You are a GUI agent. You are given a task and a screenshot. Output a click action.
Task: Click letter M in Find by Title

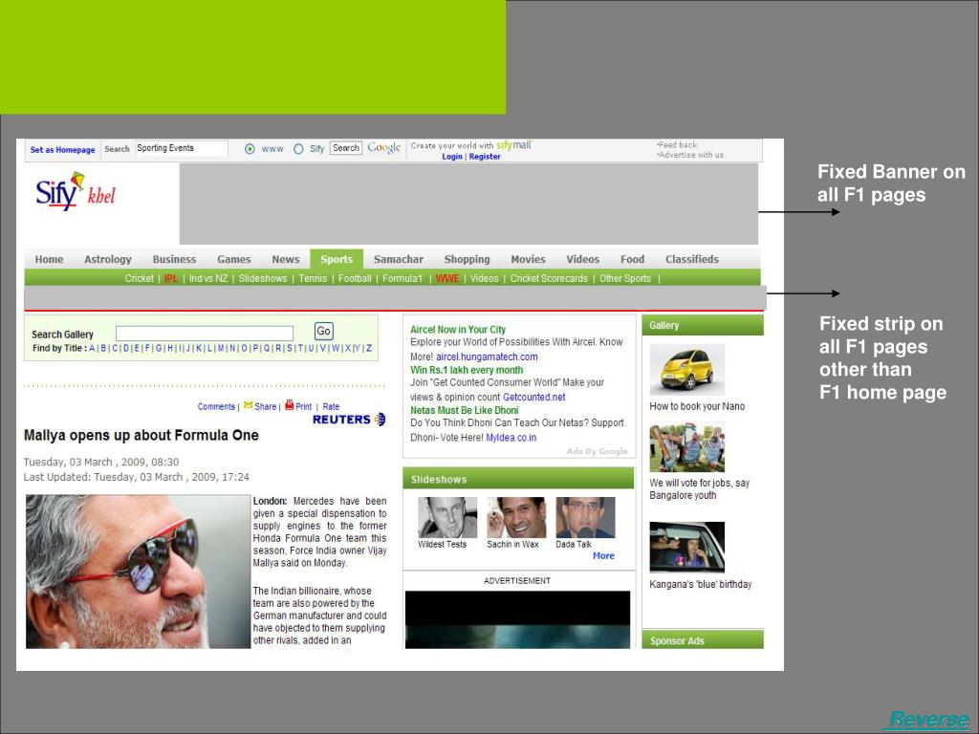coord(221,348)
